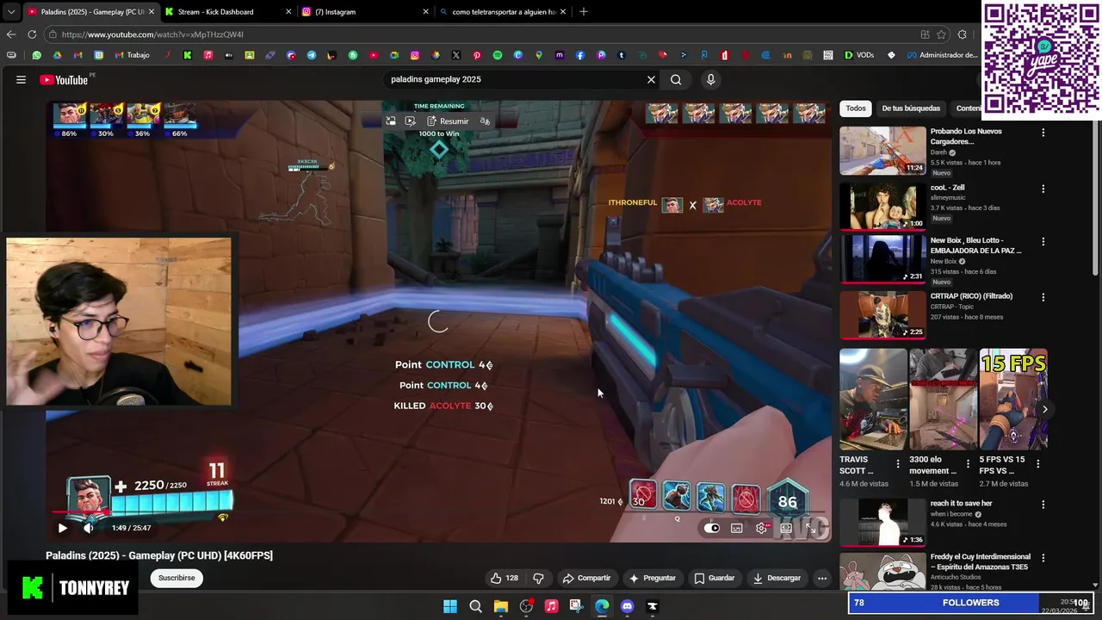Open options for Freddy el Cuy Interdimensional
Screen dimensions: 1102x620
tap(1043, 558)
